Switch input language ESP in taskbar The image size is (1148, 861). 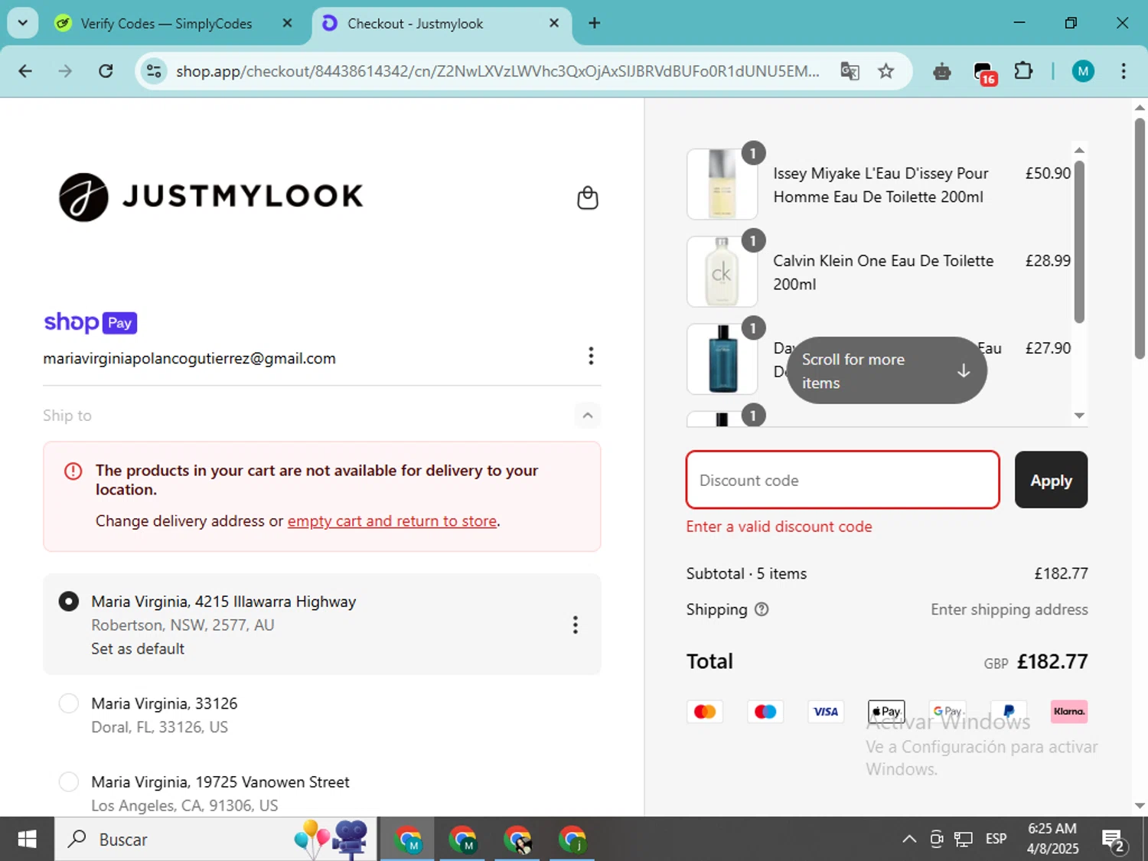coord(996,840)
